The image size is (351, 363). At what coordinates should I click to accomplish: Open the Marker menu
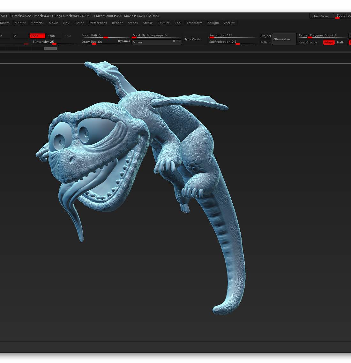20,23
